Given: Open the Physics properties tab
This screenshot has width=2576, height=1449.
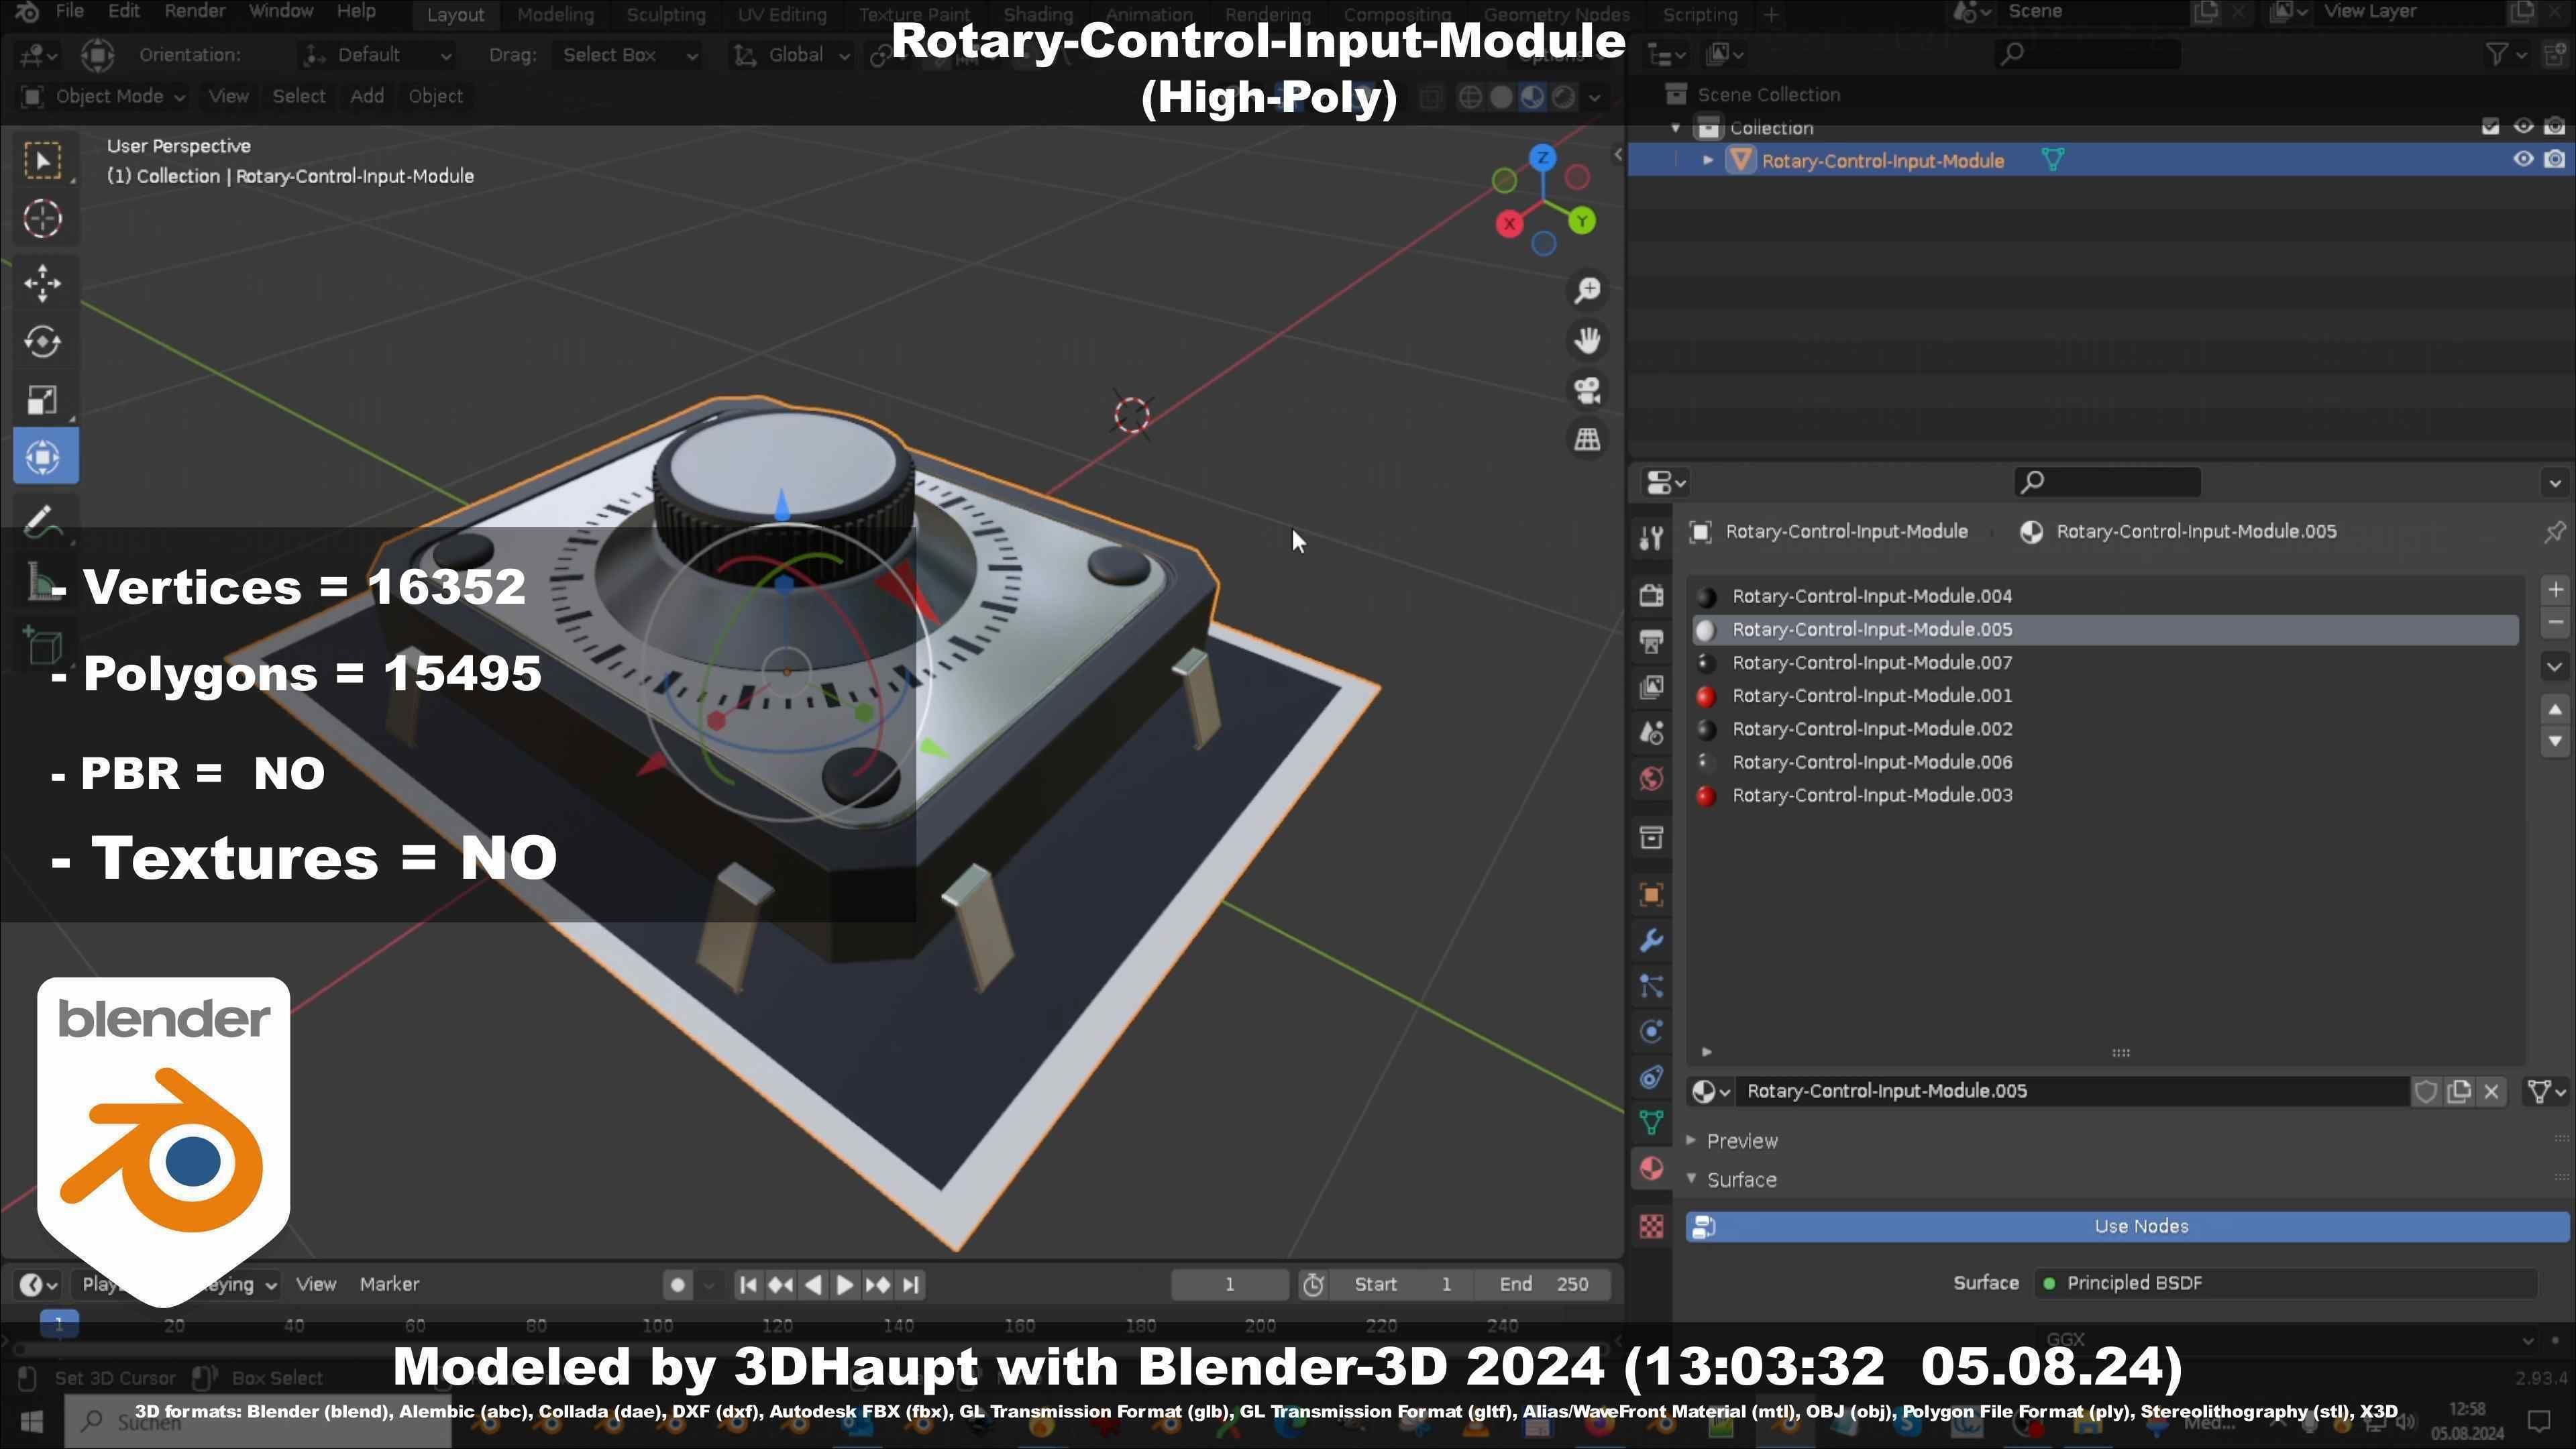Looking at the screenshot, I should pos(1652,1032).
